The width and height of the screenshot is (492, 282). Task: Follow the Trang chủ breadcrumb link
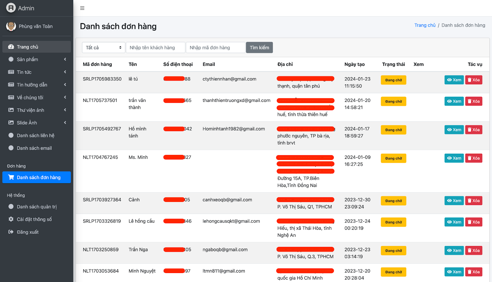425,25
